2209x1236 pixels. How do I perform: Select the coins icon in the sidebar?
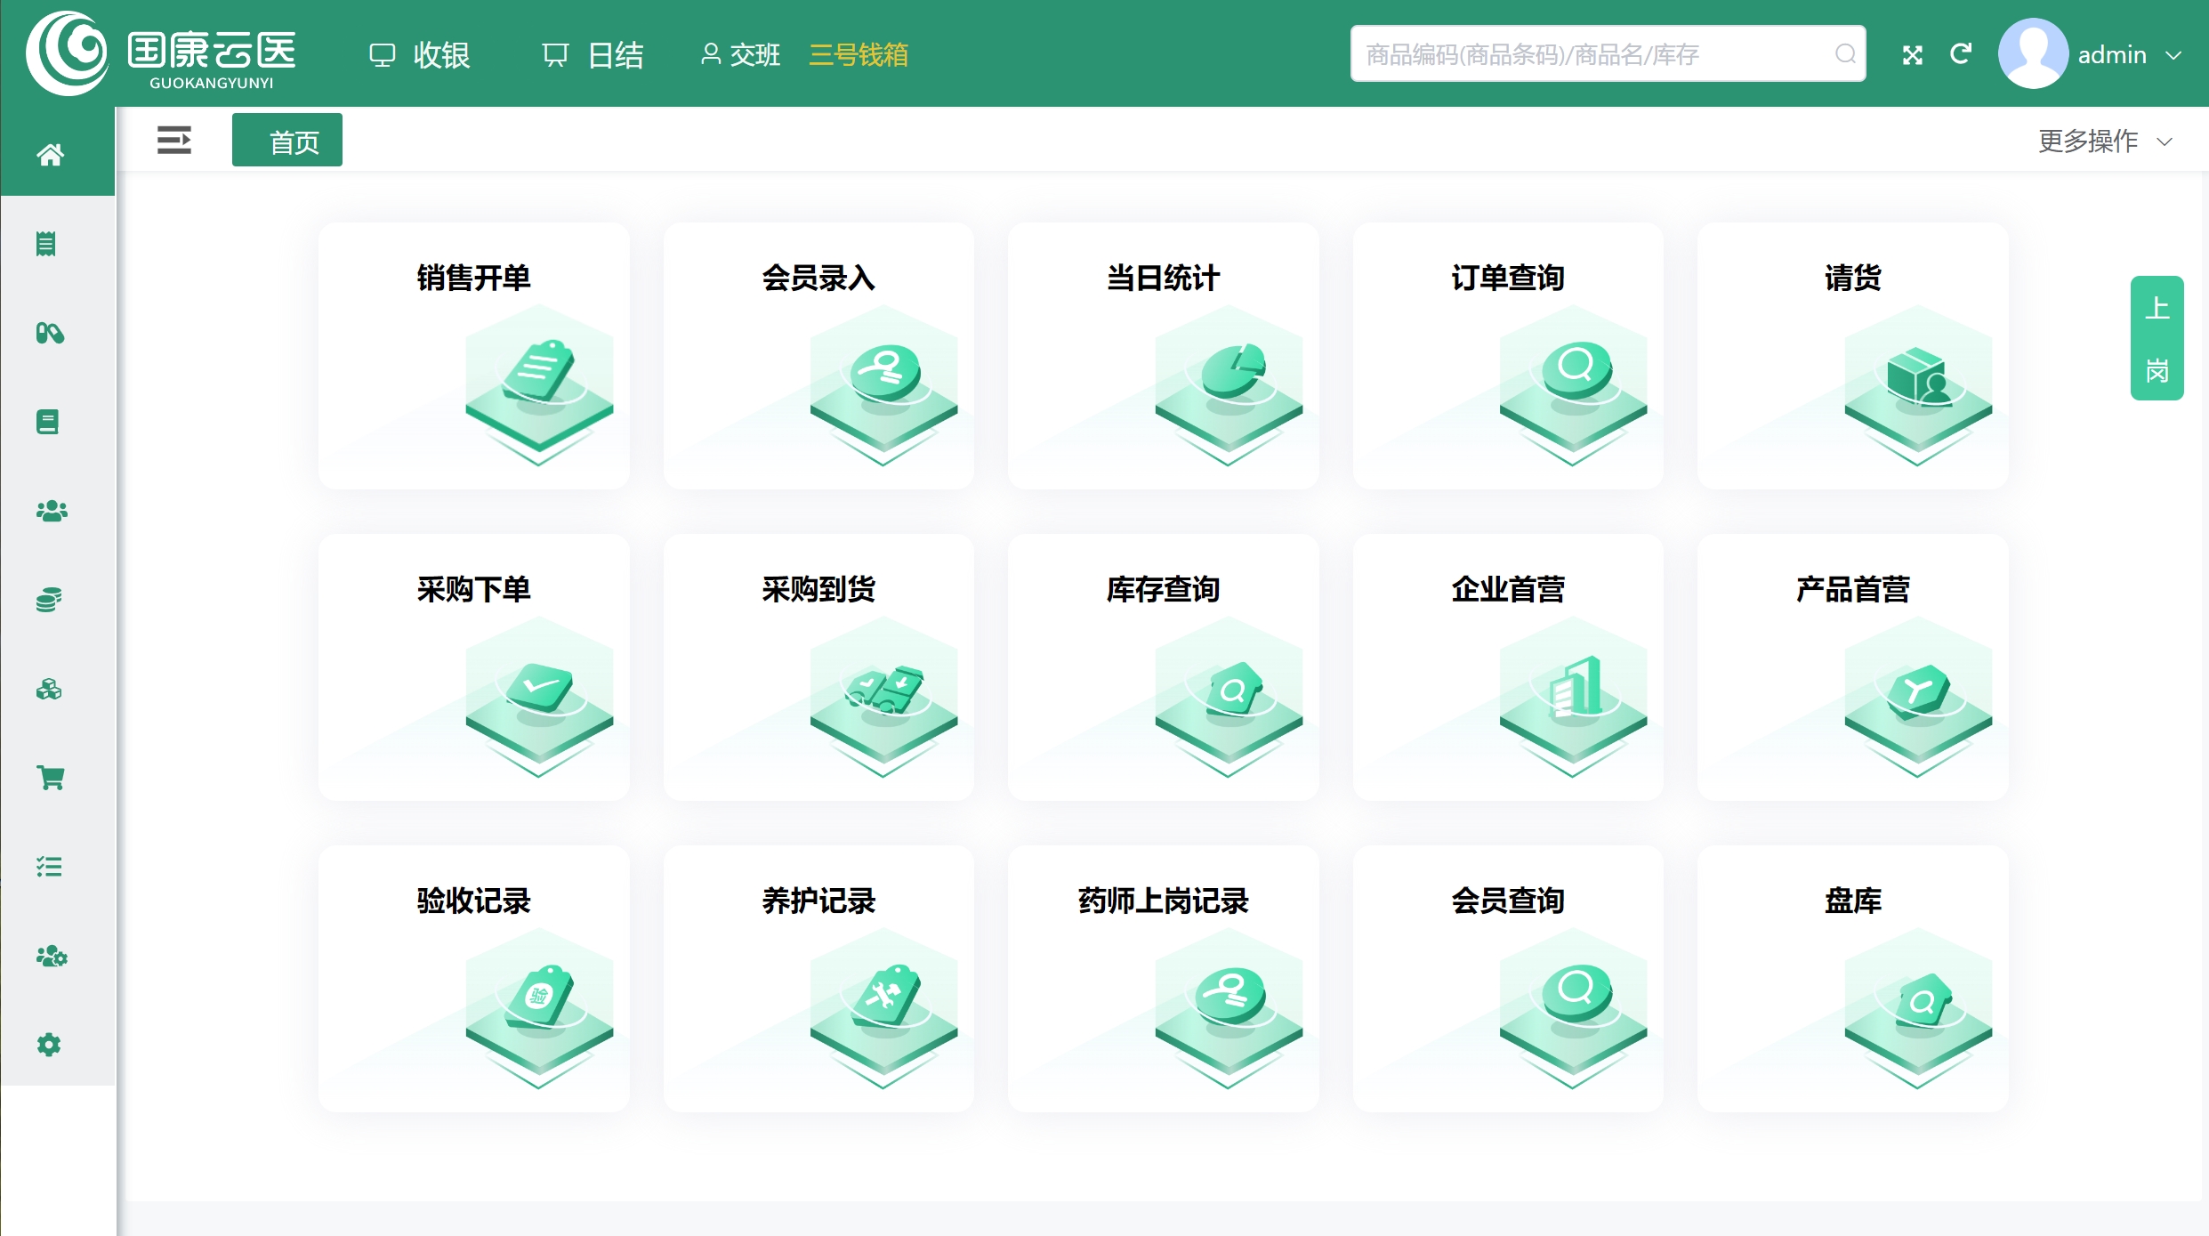(x=48, y=599)
